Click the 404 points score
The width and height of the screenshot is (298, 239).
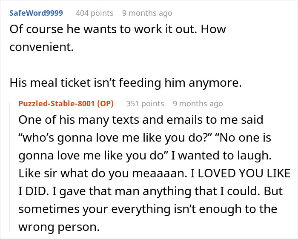coord(95,13)
